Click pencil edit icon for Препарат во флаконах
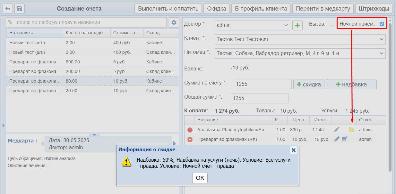The width and height of the screenshot is (396, 194). (x=337, y=139)
